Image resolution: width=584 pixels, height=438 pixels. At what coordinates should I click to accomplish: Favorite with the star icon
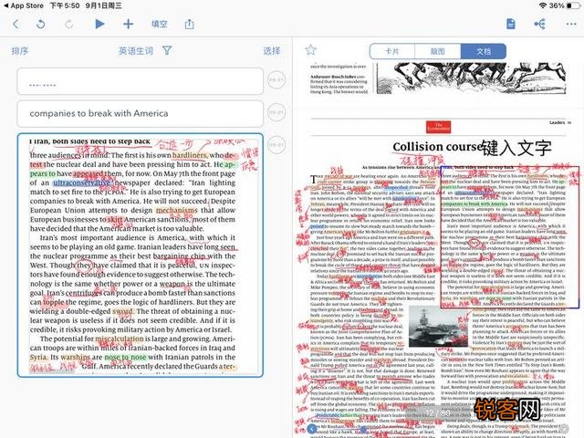tap(310, 49)
